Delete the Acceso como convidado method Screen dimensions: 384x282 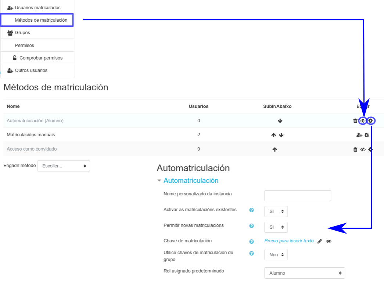click(355, 149)
